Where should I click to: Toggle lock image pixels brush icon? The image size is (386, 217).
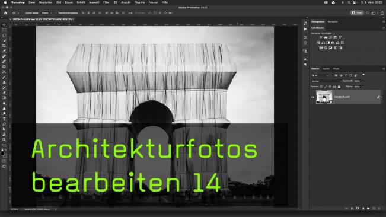click(326, 87)
